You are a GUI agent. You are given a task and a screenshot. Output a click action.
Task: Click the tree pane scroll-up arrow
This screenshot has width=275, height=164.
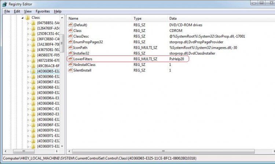click(62, 18)
